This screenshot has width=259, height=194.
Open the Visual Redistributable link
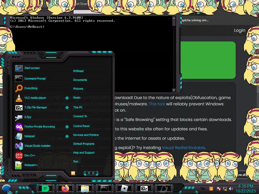(x=183, y=148)
